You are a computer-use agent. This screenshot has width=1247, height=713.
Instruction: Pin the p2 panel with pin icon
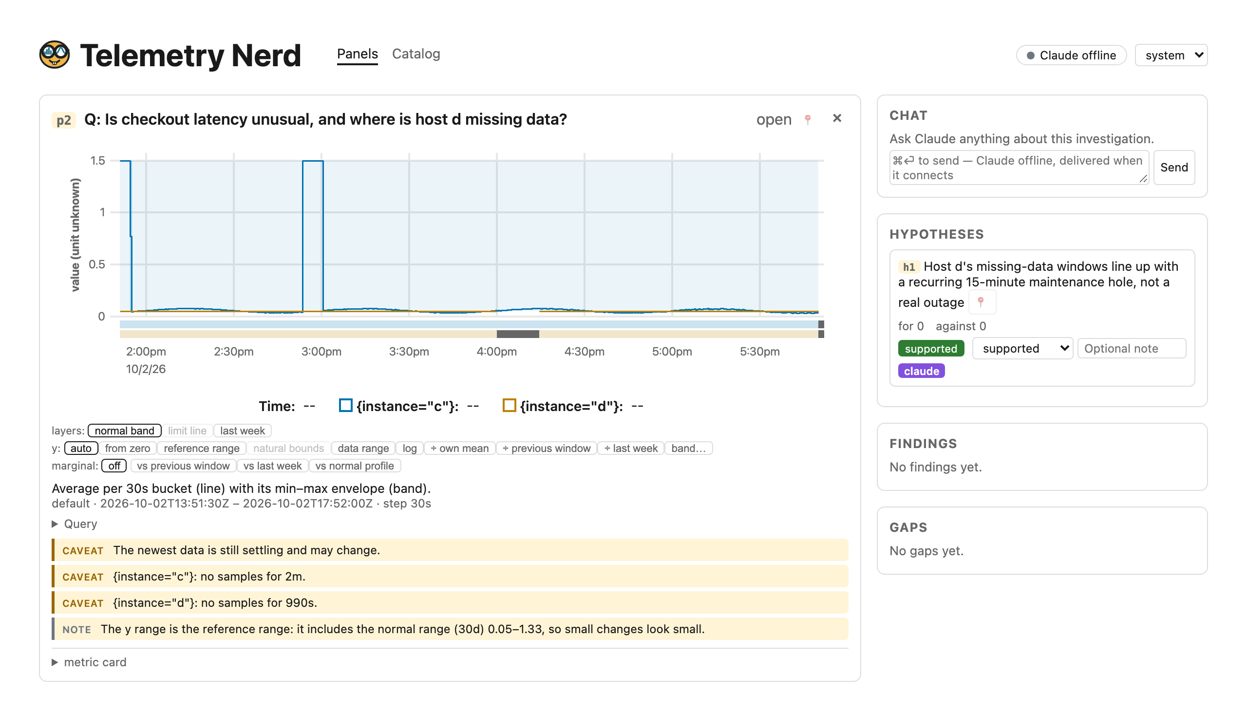click(808, 119)
